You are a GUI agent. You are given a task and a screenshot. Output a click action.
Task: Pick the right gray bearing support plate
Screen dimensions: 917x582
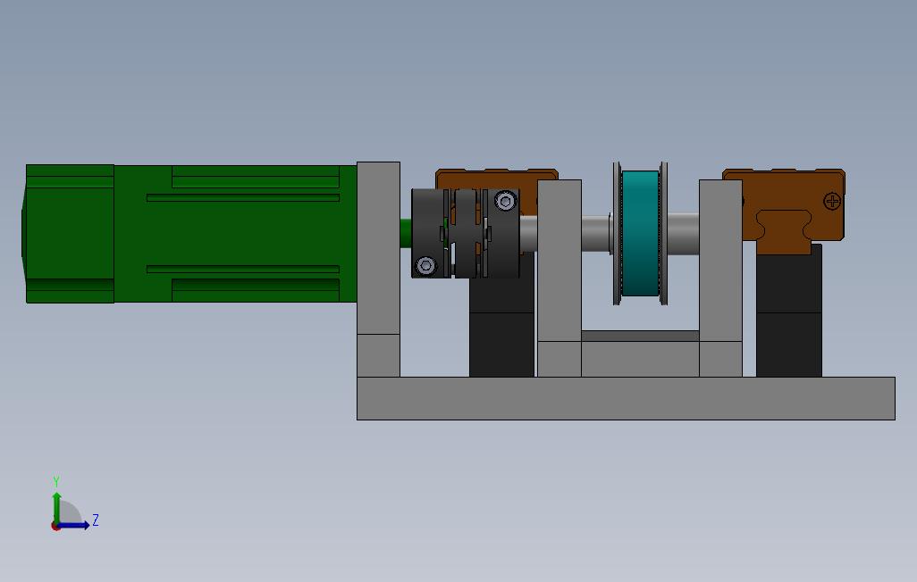(x=720, y=279)
